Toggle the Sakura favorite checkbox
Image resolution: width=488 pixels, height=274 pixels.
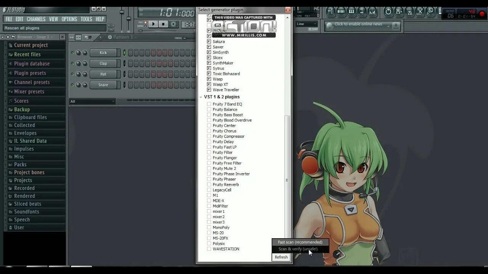(x=209, y=41)
